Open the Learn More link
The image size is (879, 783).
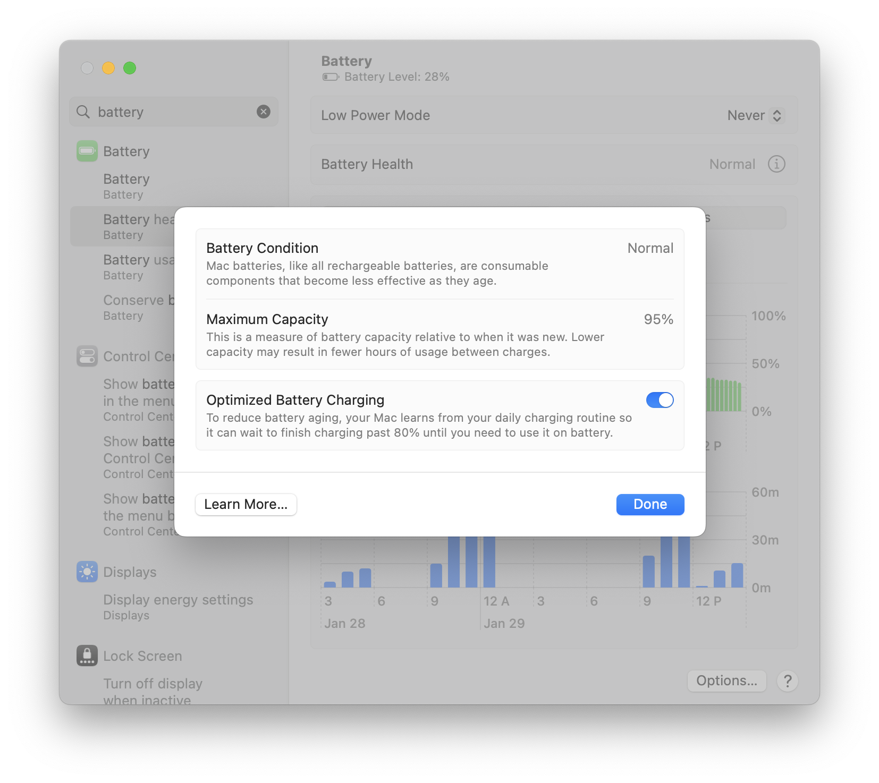(246, 504)
